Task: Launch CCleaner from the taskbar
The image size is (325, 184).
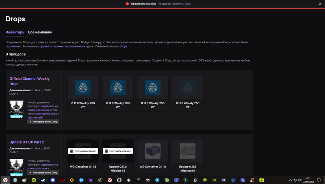Action: point(252,180)
